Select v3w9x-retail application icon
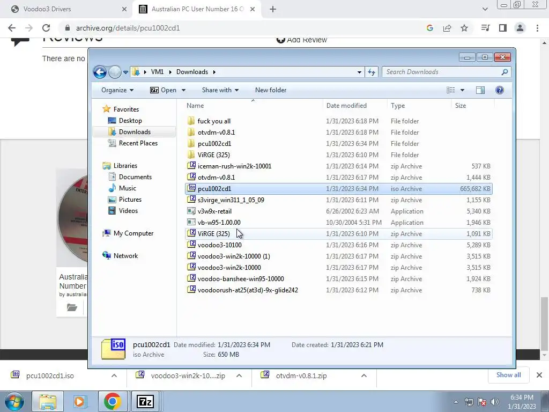This screenshot has width=549, height=412. coord(191,211)
